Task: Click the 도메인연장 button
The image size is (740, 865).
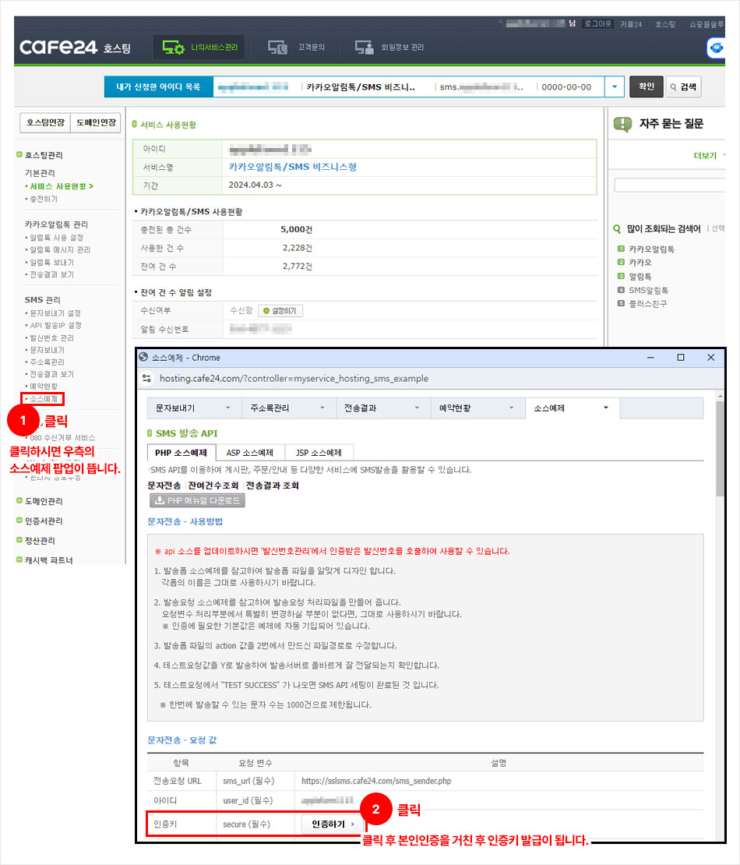Action: tap(96, 122)
